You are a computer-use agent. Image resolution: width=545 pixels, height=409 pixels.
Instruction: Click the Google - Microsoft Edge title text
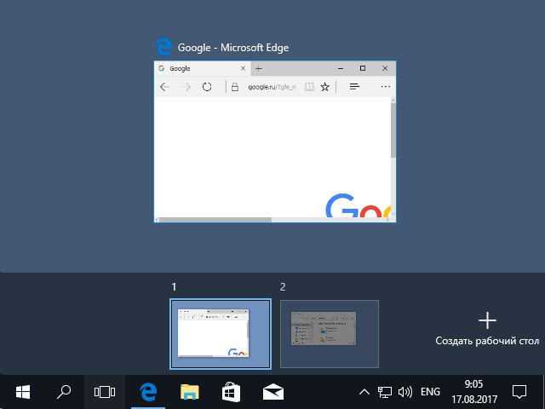pyautogui.click(x=233, y=48)
